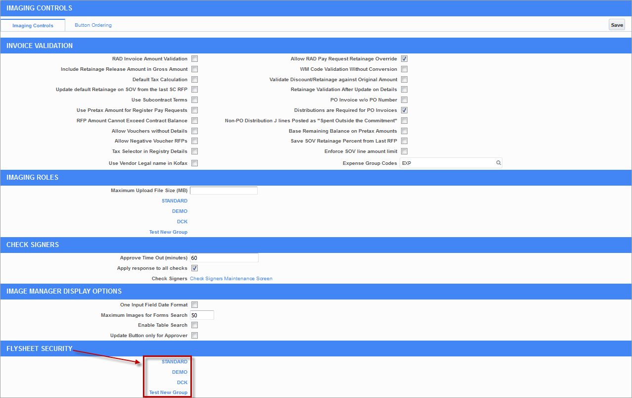The width and height of the screenshot is (632, 398).
Task: Tick Tax Selector in Registry Details
Action: (195, 151)
